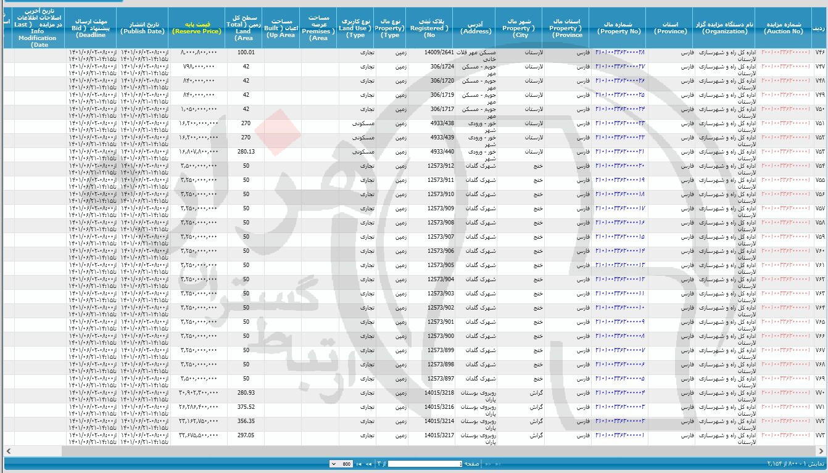Open the property number link in row 760
The height and width of the screenshot is (473, 828).
[620, 250]
